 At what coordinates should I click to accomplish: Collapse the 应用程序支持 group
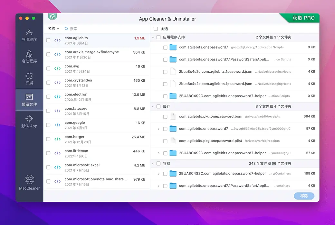pos(153,37)
